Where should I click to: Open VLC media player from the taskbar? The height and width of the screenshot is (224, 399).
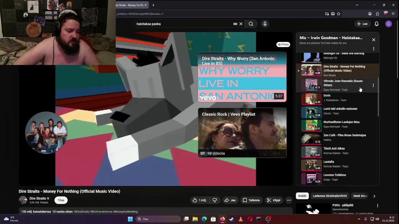click(x=241, y=219)
